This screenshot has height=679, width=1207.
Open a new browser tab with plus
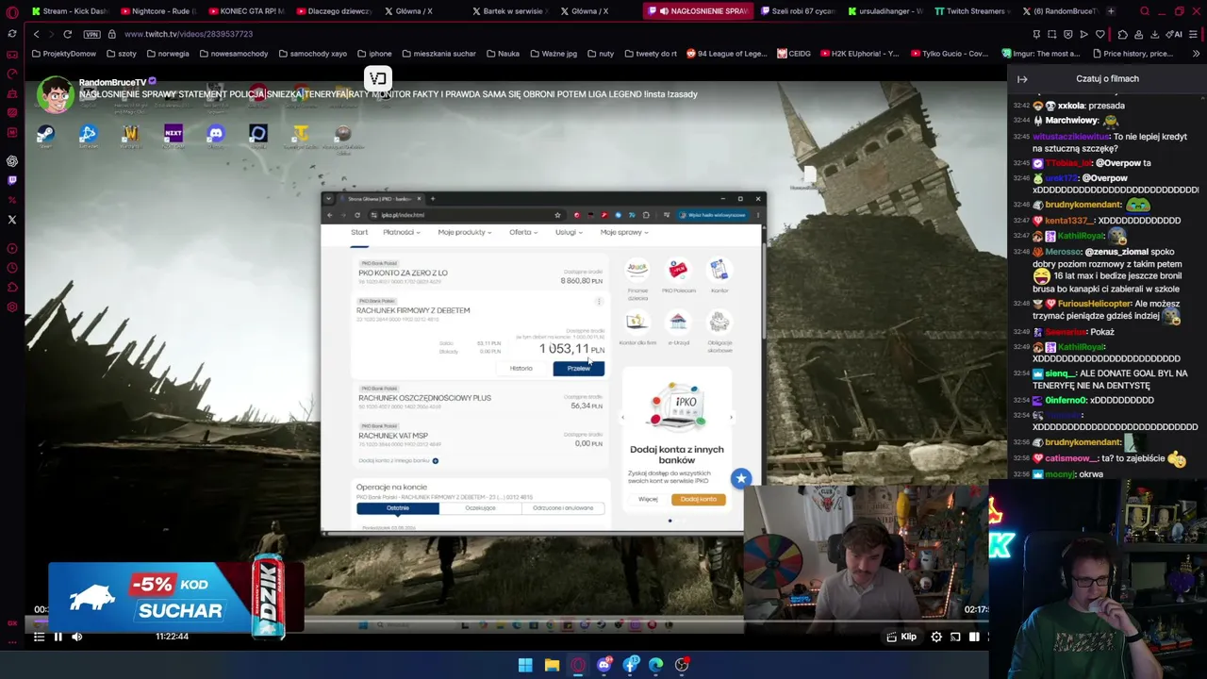pos(1111,11)
